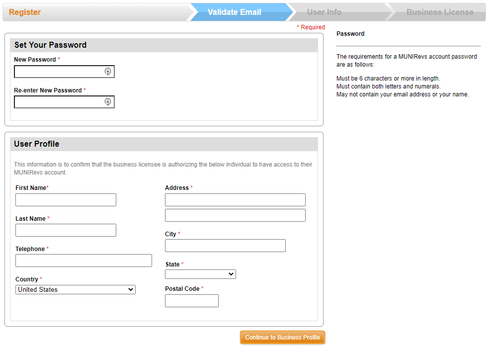Click the First Name text field
Screen dimensions: 489x350
[x=66, y=200]
